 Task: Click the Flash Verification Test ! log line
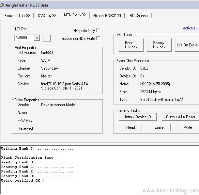pos(29,158)
